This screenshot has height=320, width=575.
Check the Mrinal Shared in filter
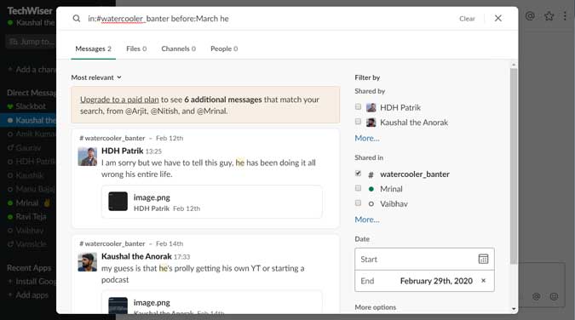pyautogui.click(x=358, y=188)
